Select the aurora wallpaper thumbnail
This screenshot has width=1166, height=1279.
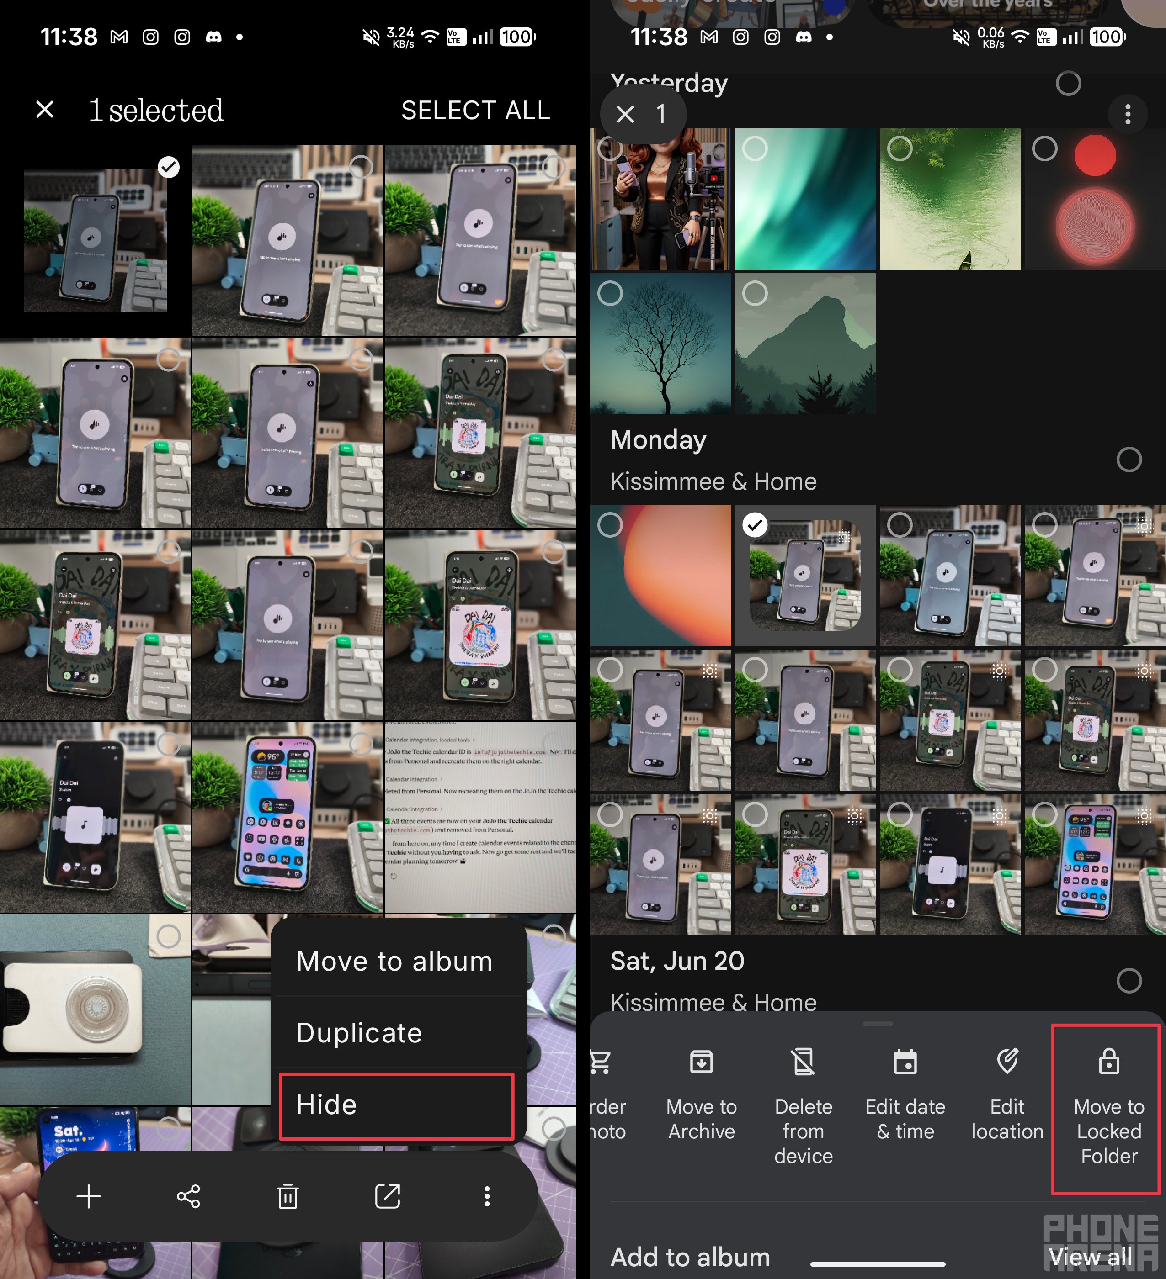click(x=755, y=148)
